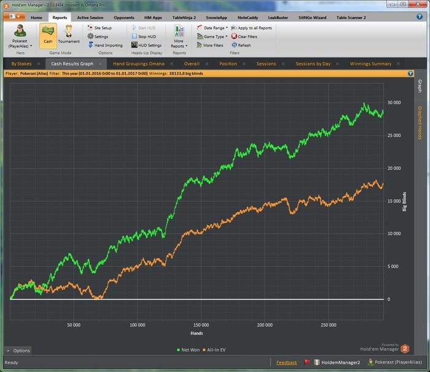
Task: Open SnowieApp ribbon tab
Action: pos(216,18)
